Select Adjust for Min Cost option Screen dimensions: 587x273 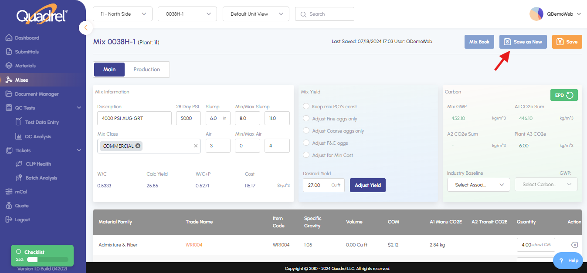tap(306, 155)
